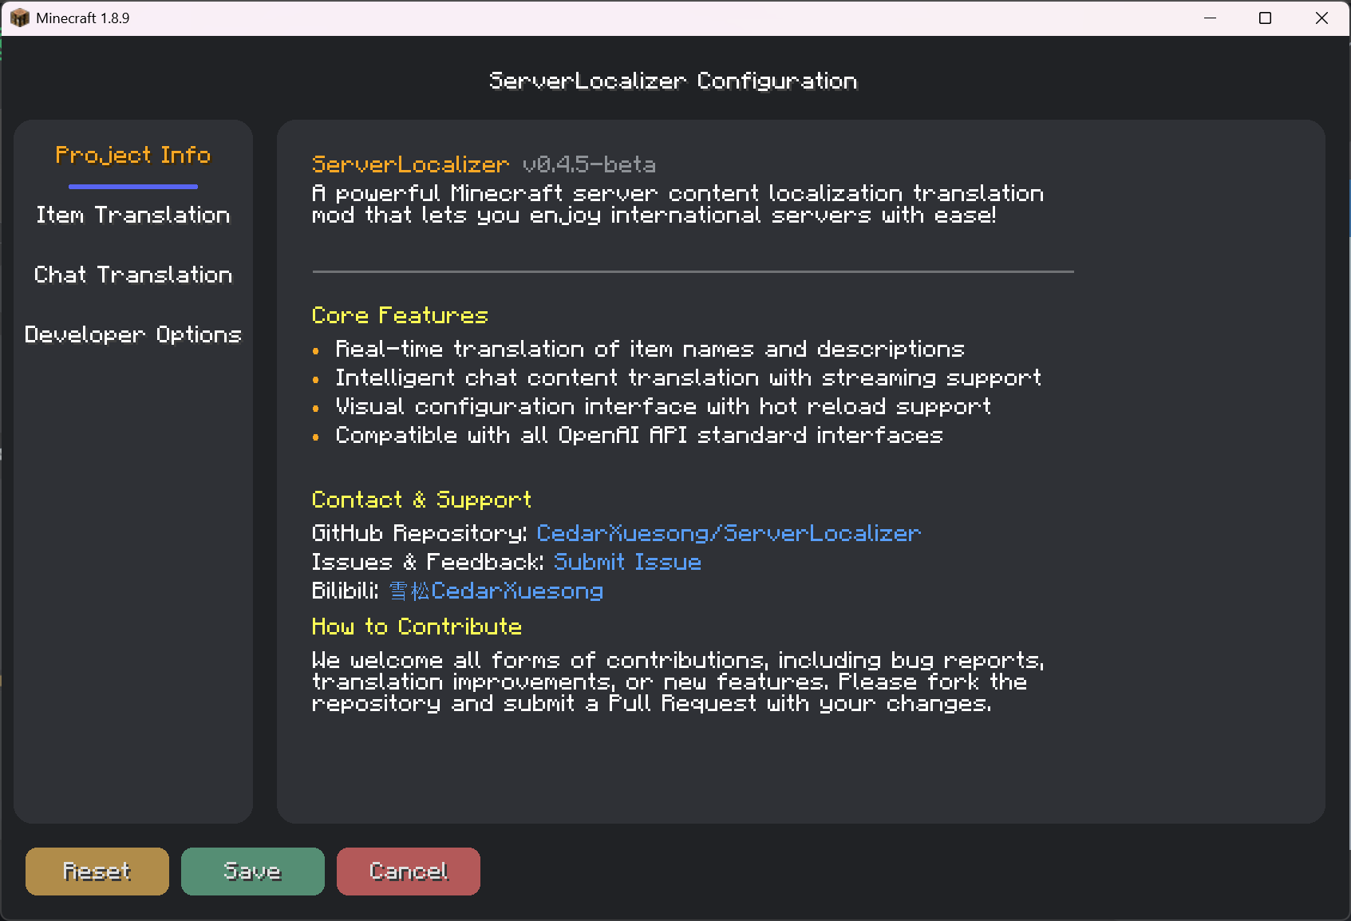This screenshot has height=921, width=1351.
Task: Switch to the Item Translation tab
Action: (x=133, y=215)
